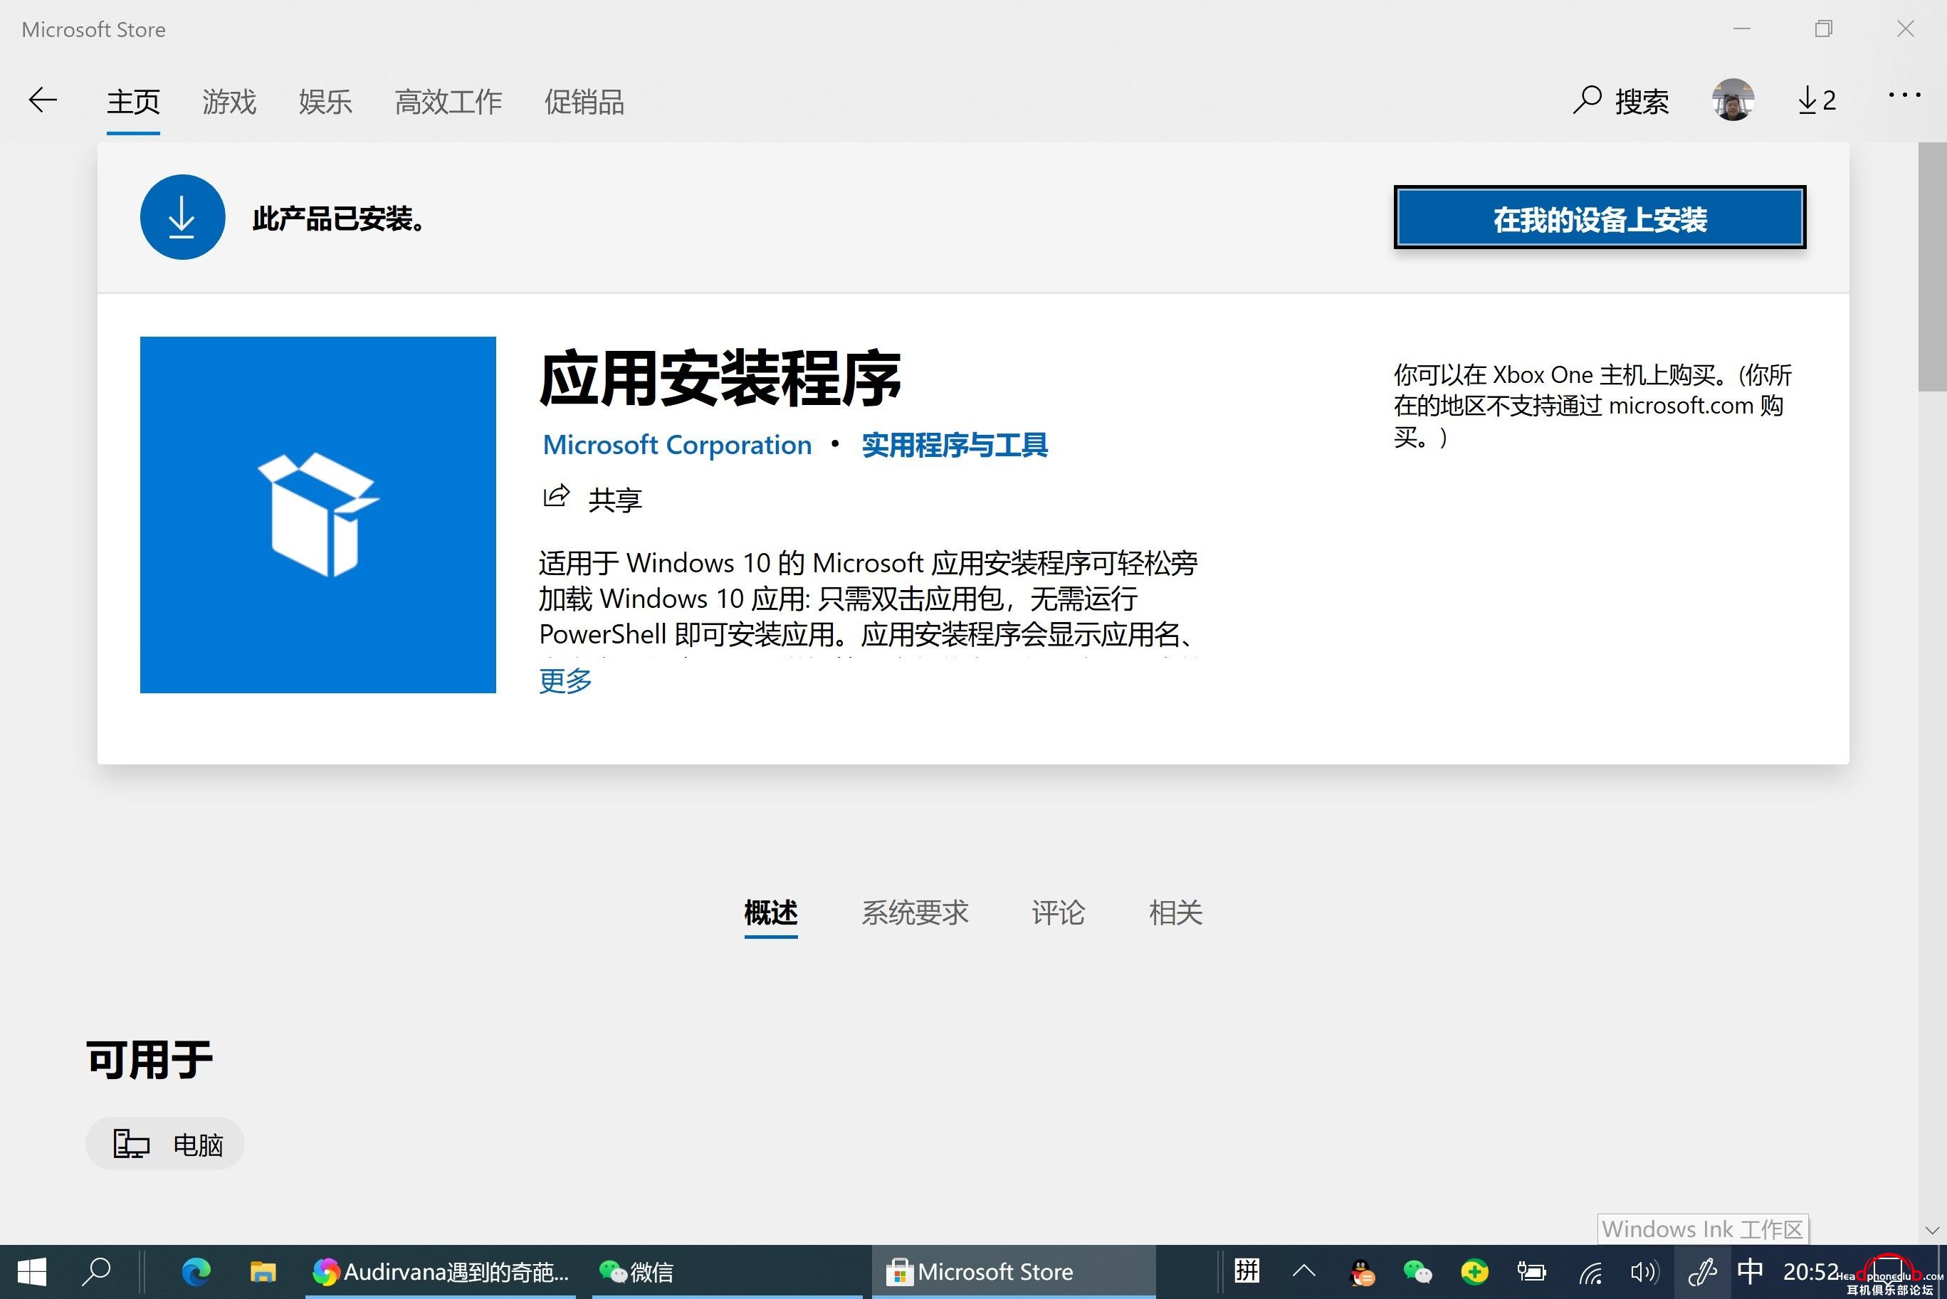This screenshot has height=1299, width=1947.
Task: Open File Explorer from taskbar
Action: (263, 1272)
